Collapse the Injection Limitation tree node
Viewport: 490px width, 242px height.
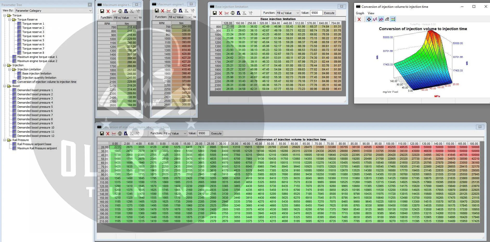[10, 69]
